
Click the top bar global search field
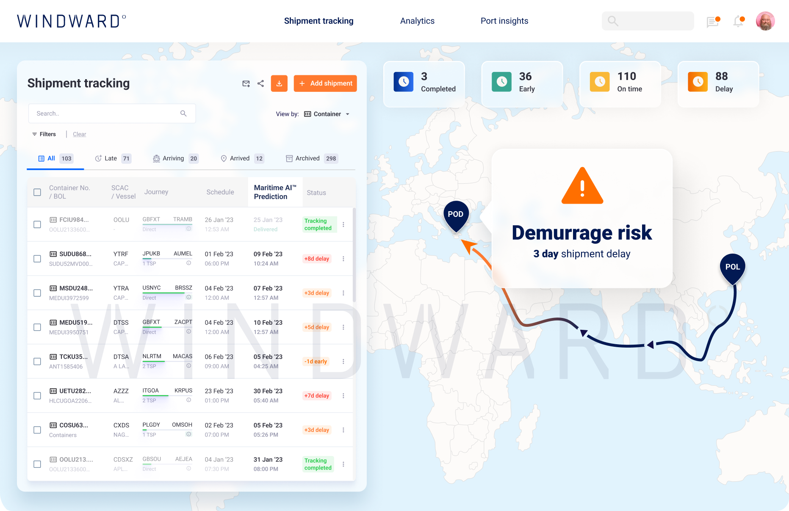coord(648,21)
